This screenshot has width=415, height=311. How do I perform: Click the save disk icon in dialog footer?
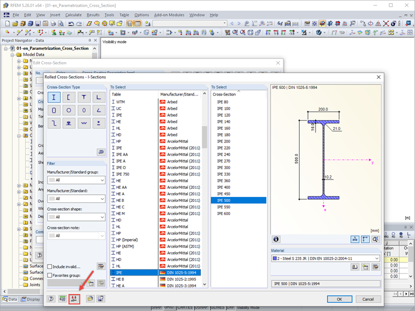pos(100,299)
